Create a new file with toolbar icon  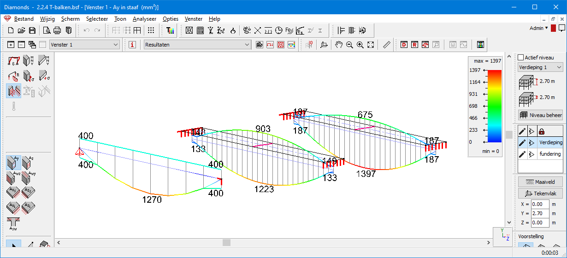tap(11, 30)
